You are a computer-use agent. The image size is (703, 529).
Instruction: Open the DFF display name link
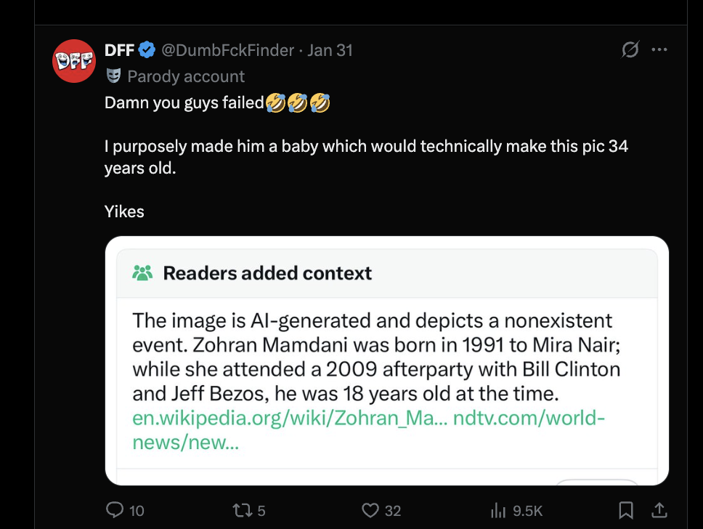pos(120,50)
